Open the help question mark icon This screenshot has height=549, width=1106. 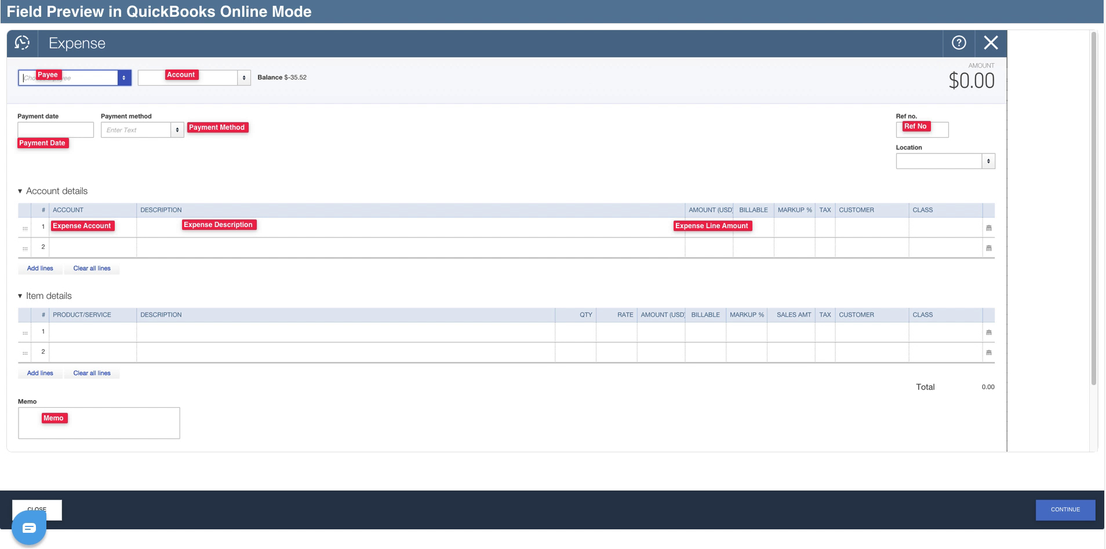[959, 43]
